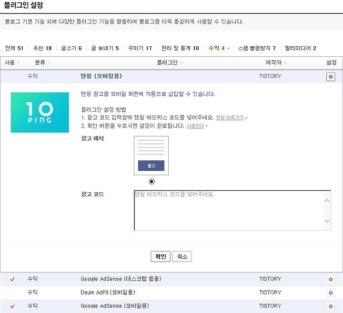Image resolution: width=343 pixels, height=313 pixels.
Task: Sort by 사용 column header
Action: [12, 63]
